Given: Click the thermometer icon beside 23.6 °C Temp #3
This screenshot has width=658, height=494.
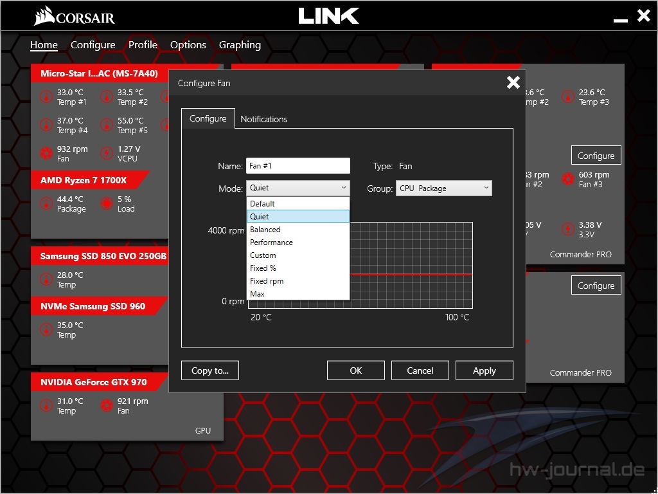Looking at the screenshot, I should [x=568, y=96].
